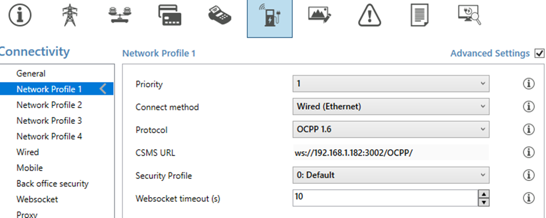The width and height of the screenshot is (546, 218).
Task: Select the power grid pylon icon
Action: click(x=69, y=16)
